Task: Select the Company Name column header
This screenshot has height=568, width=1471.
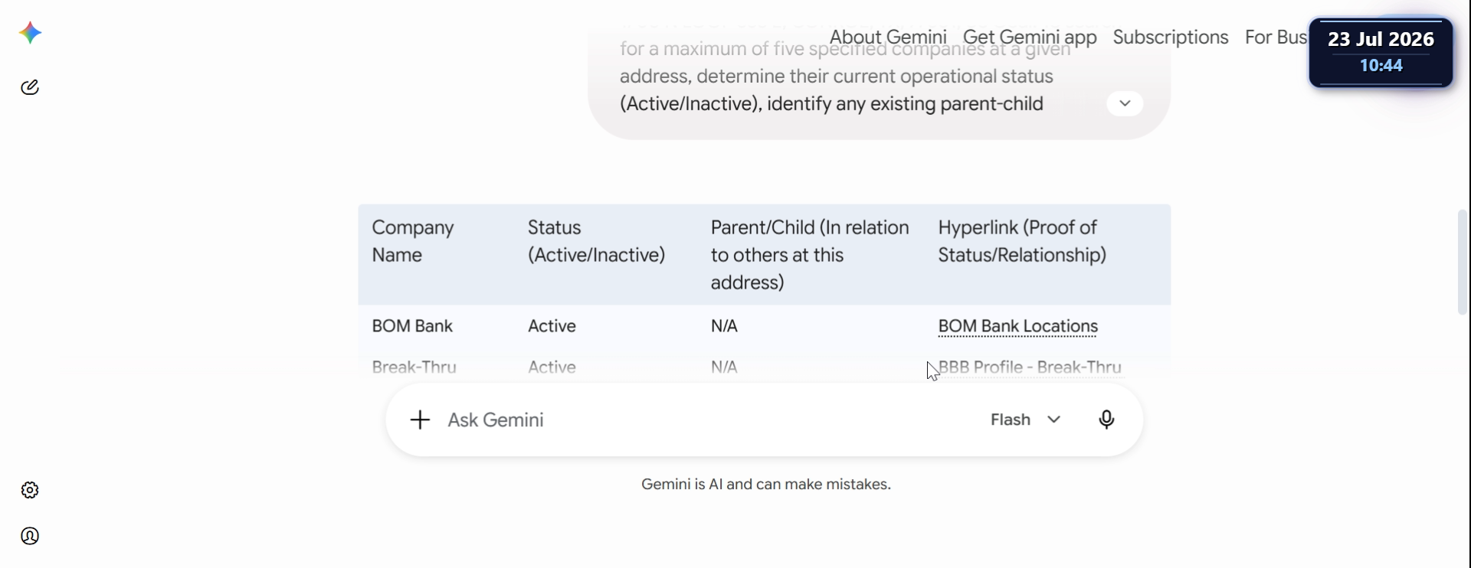Action: [x=413, y=241]
